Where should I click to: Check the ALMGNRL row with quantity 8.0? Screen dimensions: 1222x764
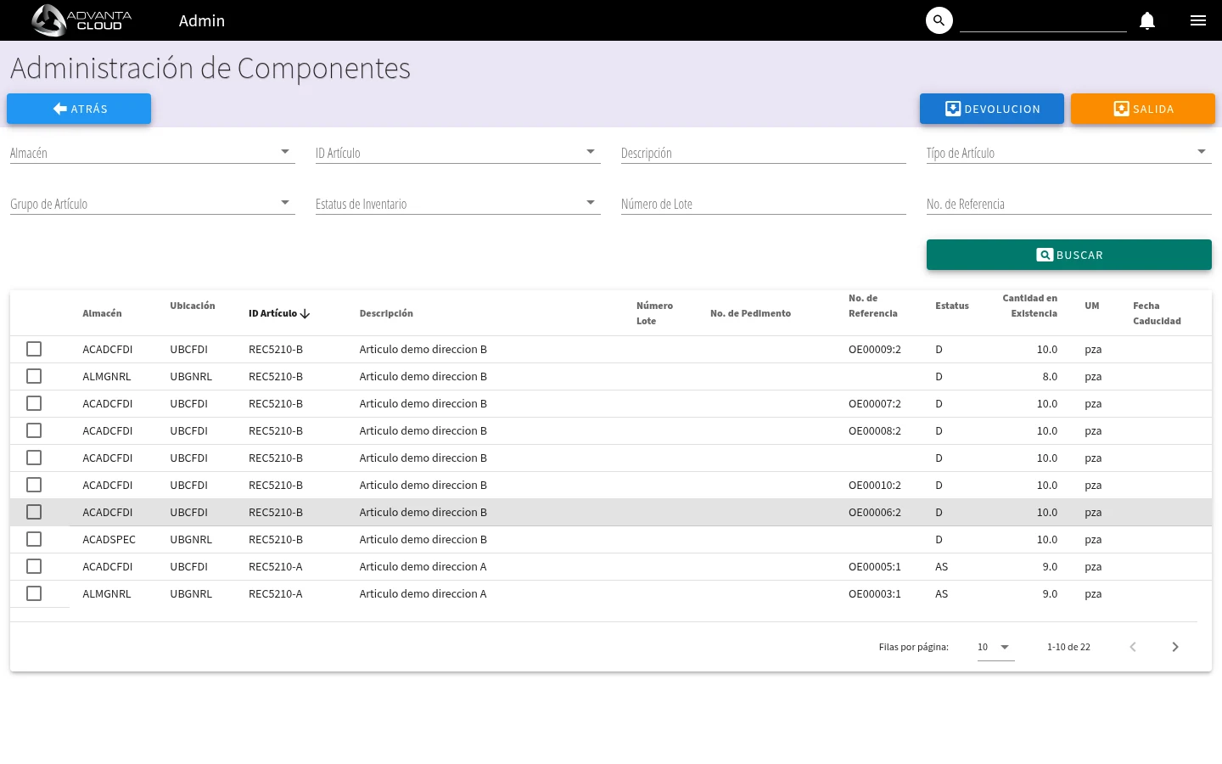tap(34, 376)
